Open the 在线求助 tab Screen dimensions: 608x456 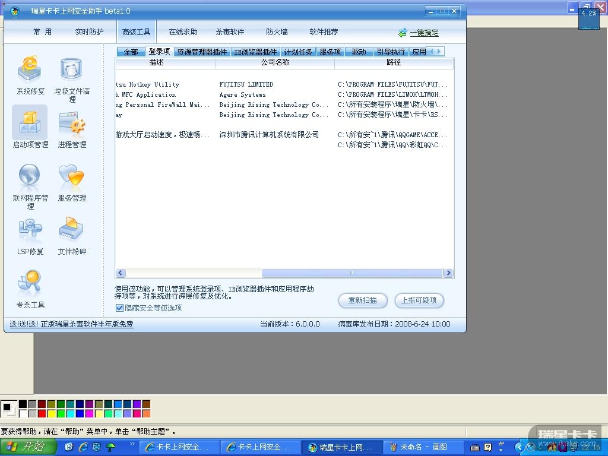coord(183,32)
